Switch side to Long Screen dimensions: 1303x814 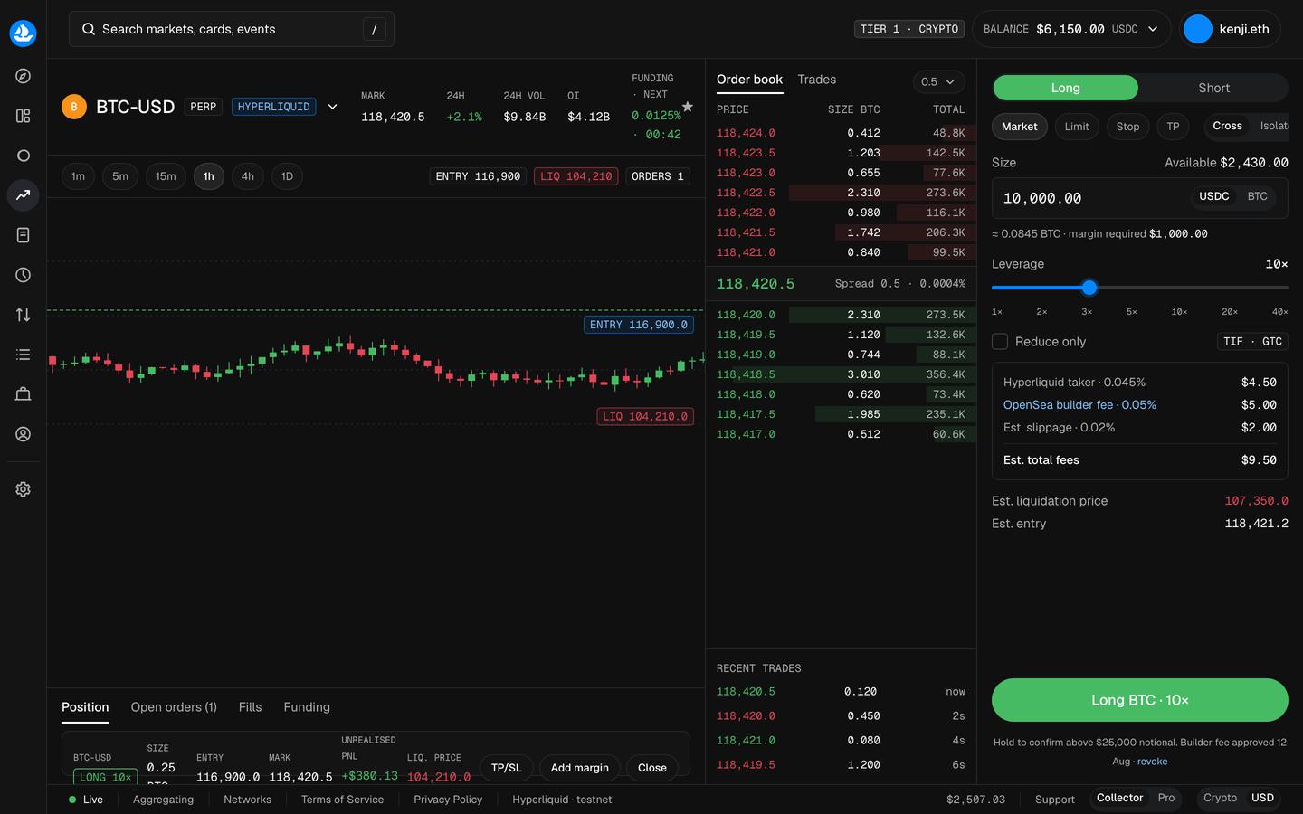[x=1066, y=88]
